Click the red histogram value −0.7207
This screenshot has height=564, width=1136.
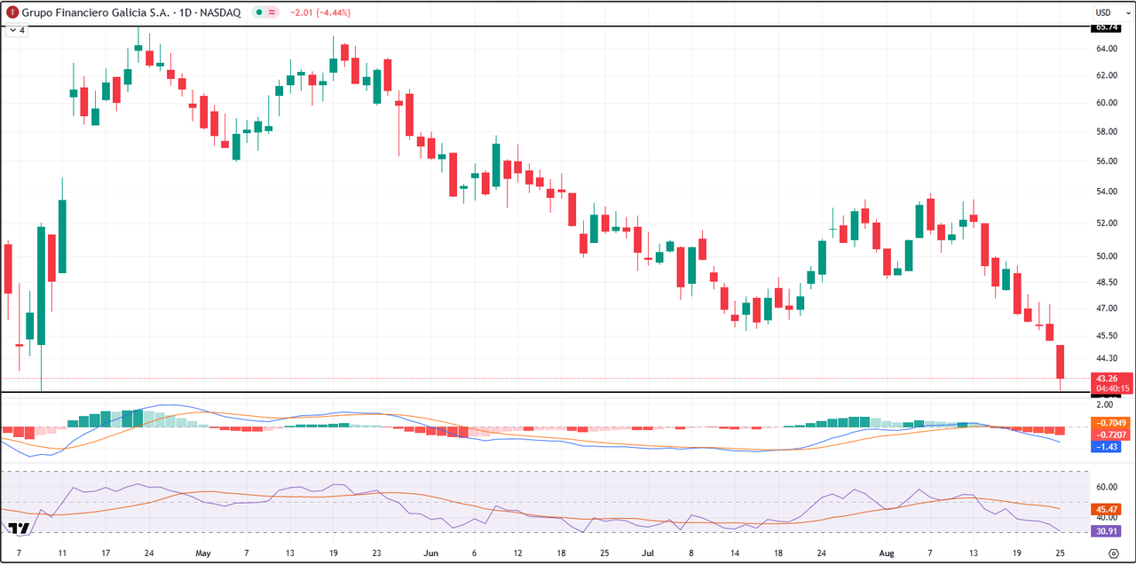point(1112,435)
